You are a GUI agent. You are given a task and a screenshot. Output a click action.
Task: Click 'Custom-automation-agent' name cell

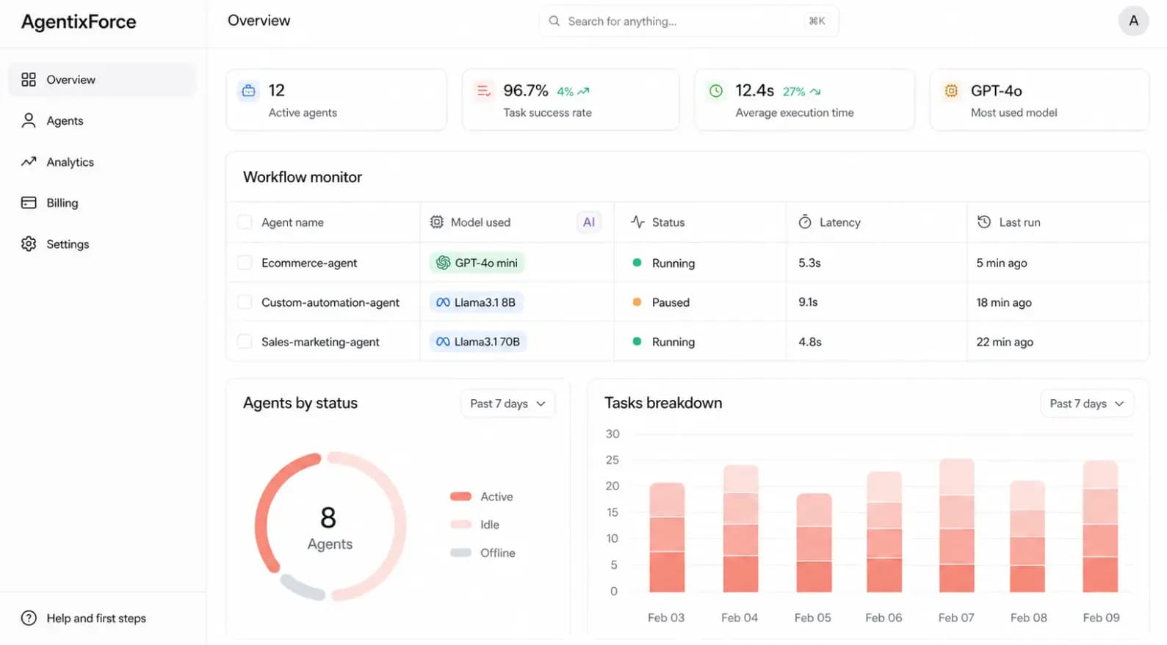point(330,302)
